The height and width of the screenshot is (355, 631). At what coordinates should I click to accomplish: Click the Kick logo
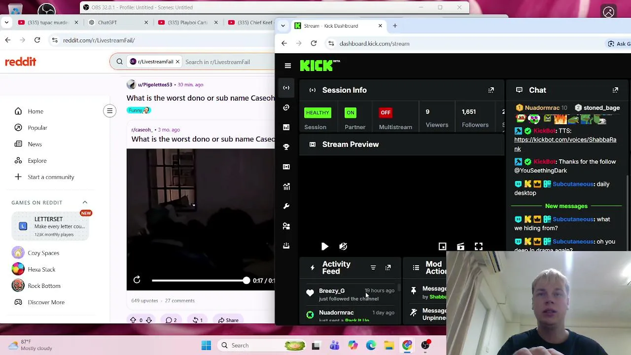click(x=319, y=66)
